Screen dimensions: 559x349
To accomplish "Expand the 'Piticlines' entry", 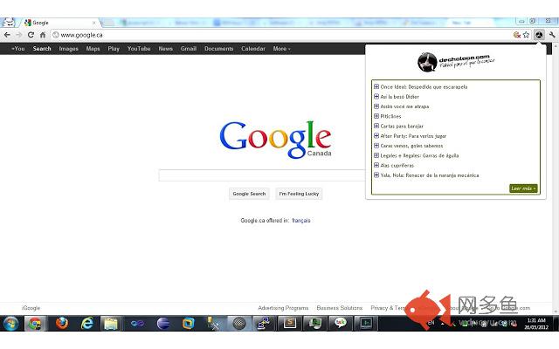I will (376, 116).
